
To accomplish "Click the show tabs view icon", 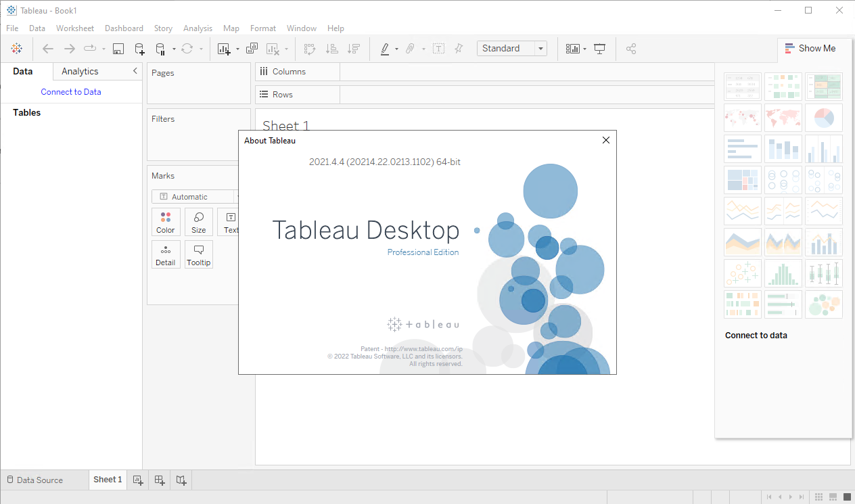I will [x=846, y=497].
